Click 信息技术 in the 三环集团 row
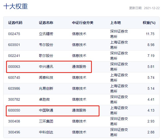Screen dimensions: 161x139 tap(79, 121)
